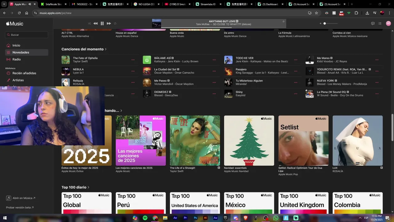Image resolution: width=394 pixels, height=222 pixels.
Task: Favorite ANYTHING BUT LOVE with the star
Action: tap(283, 21)
